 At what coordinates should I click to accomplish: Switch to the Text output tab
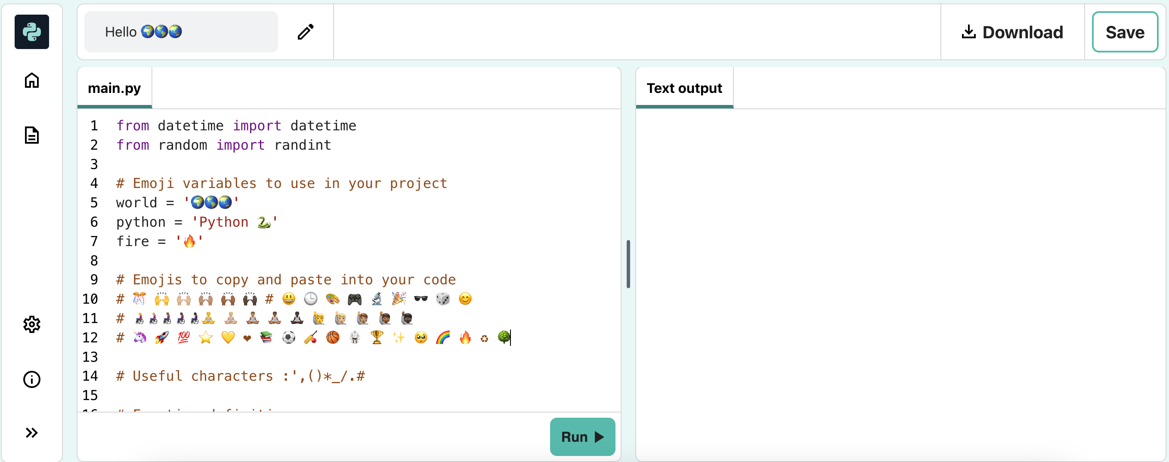(x=684, y=88)
